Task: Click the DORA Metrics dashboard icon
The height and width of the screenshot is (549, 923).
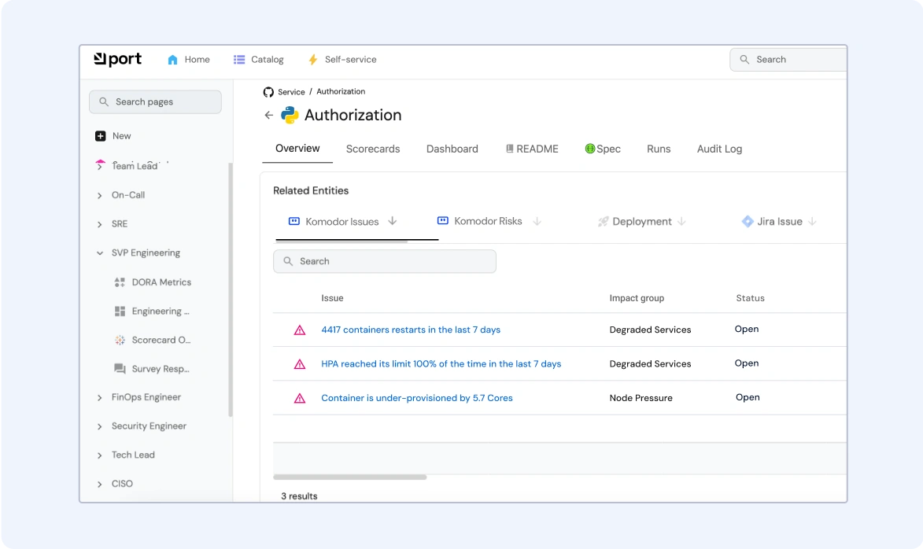Action: [120, 282]
